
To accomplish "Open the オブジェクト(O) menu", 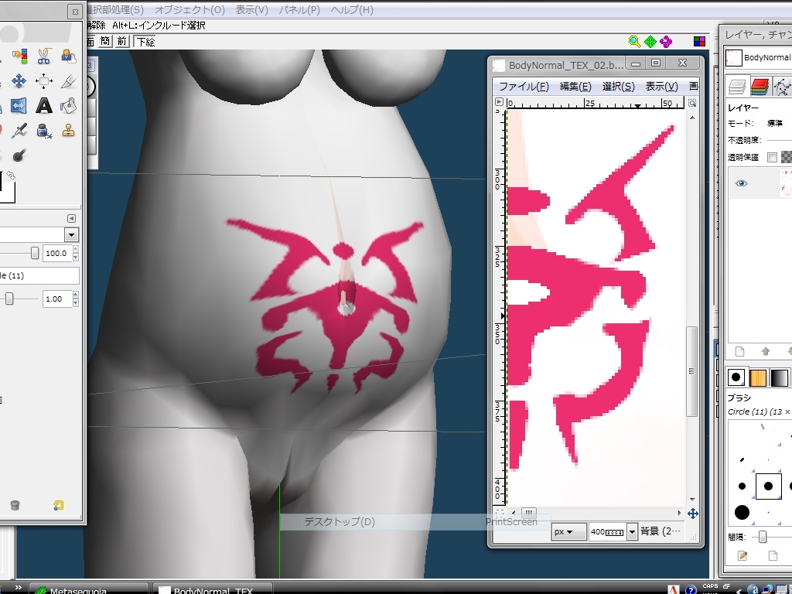I will click(189, 10).
